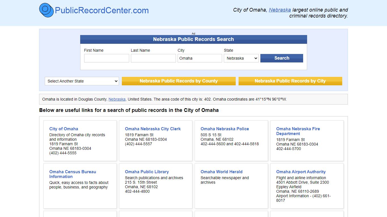Open the City of Omaha link
The image size is (387, 217).
pos(64,129)
